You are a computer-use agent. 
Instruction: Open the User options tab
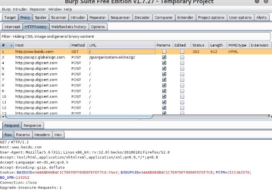tap(240, 18)
